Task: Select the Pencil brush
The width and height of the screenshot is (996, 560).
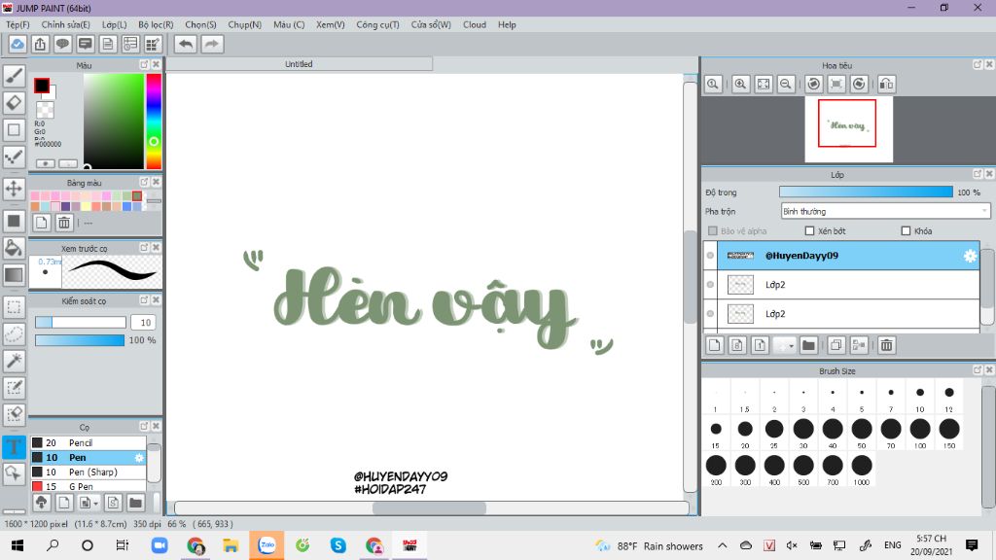Action: click(x=89, y=443)
